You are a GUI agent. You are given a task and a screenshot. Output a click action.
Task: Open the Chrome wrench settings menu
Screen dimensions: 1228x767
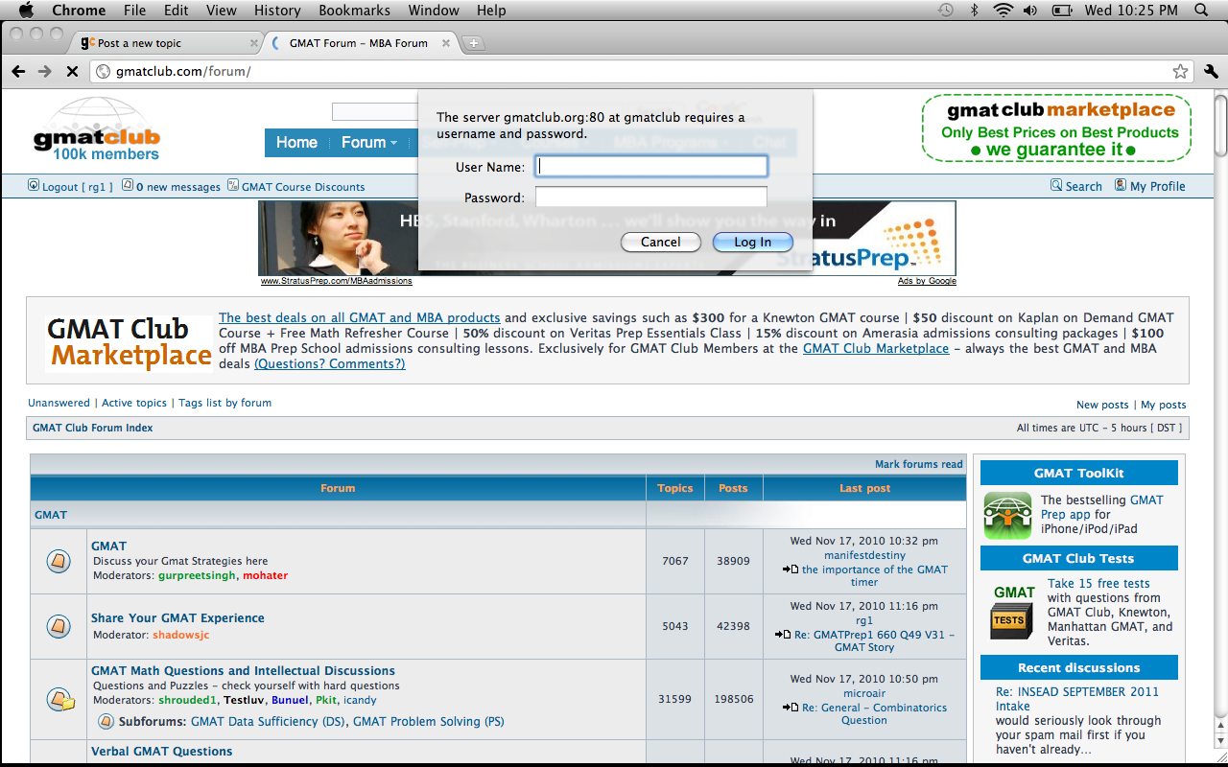(x=1210, y=72)
